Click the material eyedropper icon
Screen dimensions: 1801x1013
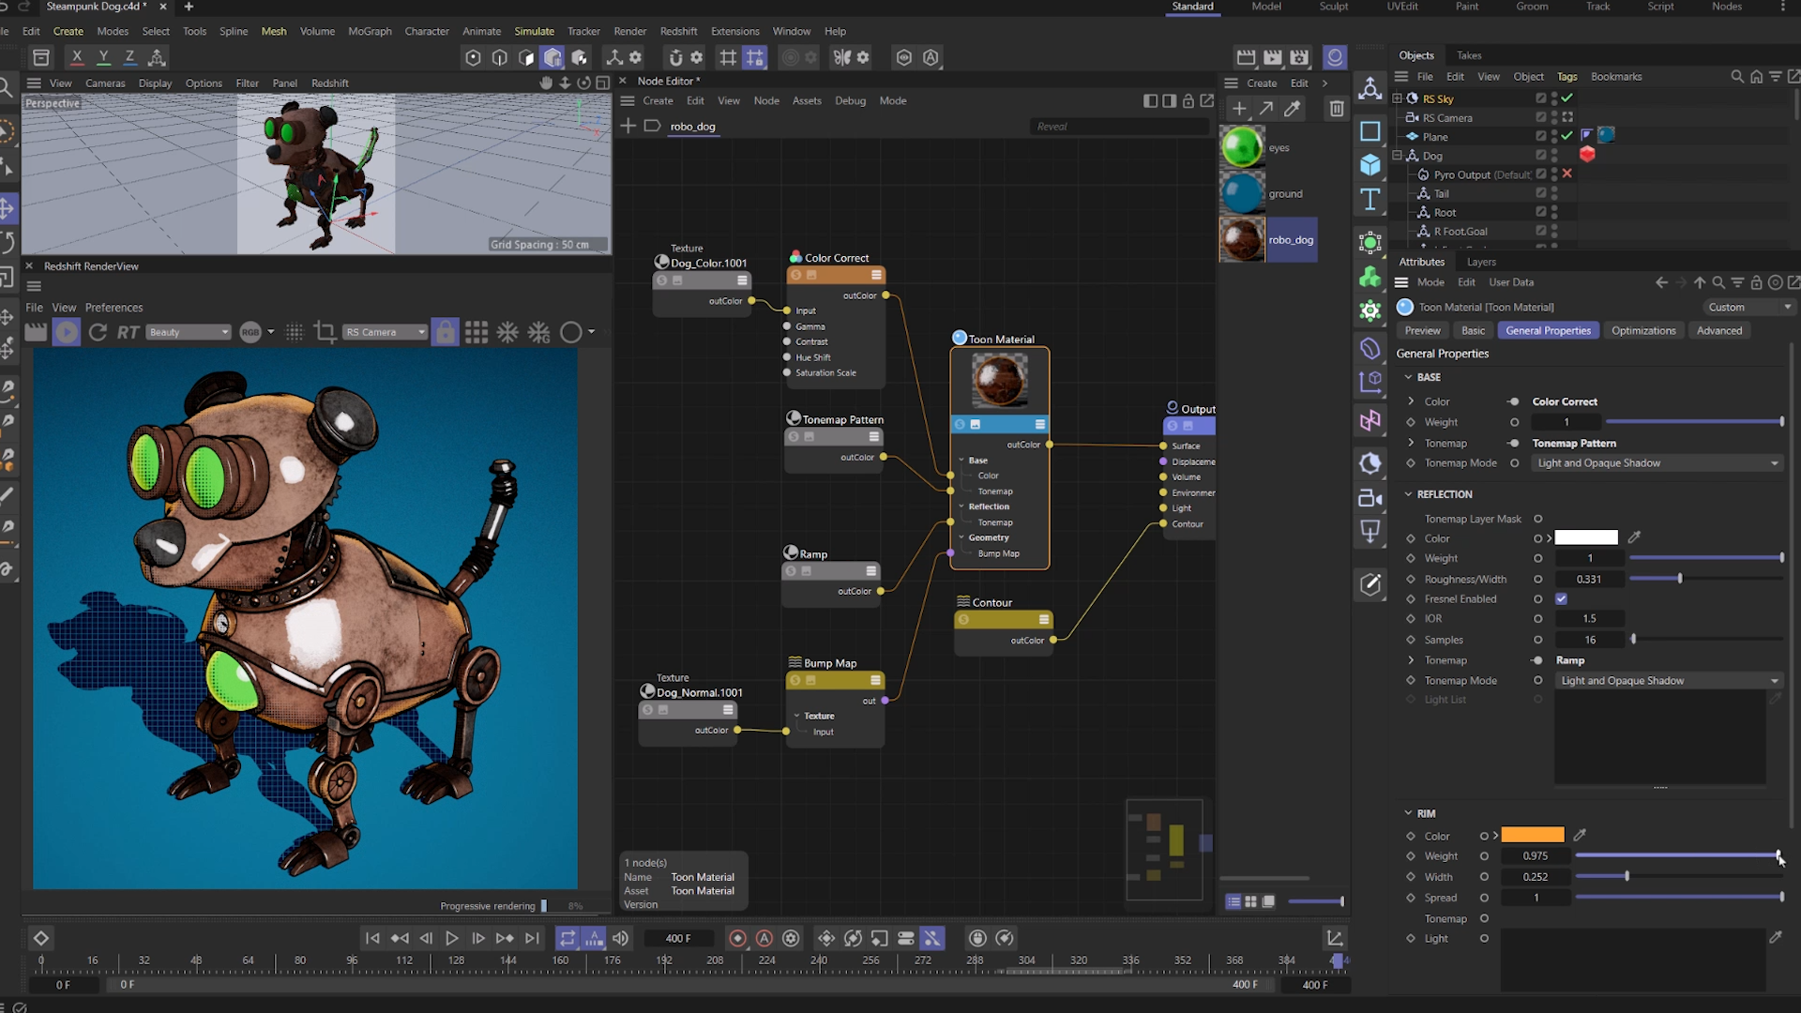pyautogui.click(x=1293, y=109)
